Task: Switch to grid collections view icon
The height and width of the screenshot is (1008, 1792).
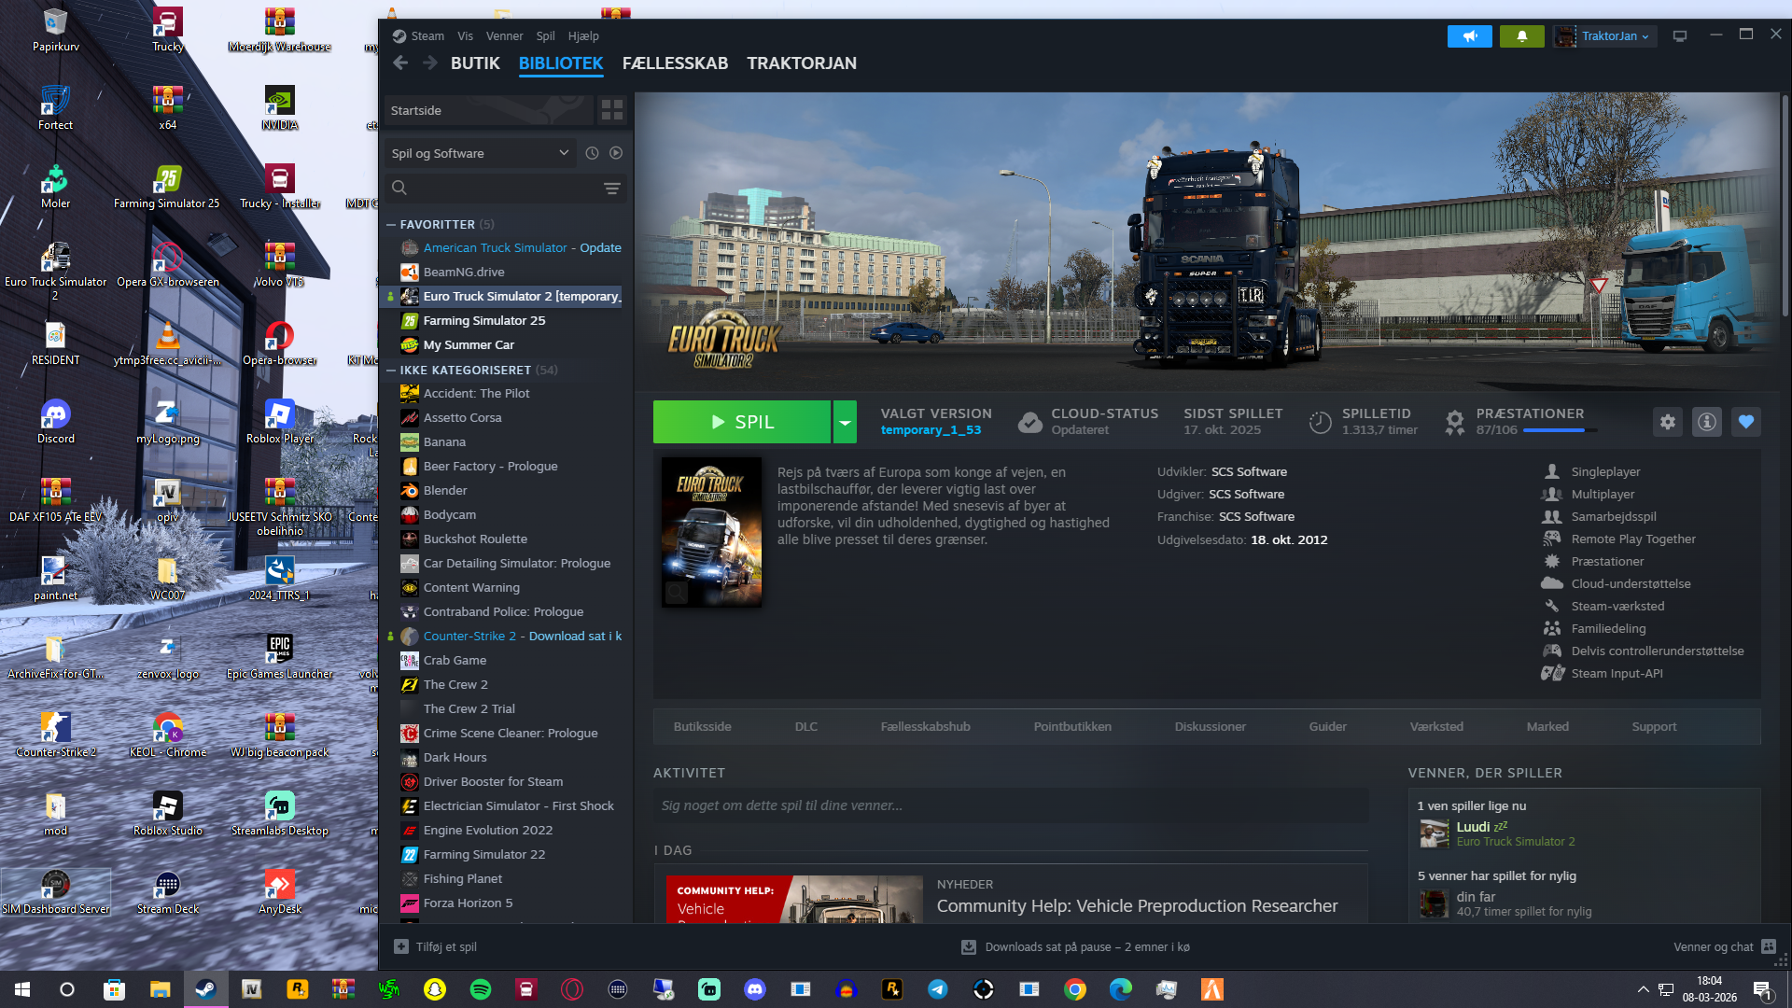Action: pyautogui.click(x=612, y=110)
